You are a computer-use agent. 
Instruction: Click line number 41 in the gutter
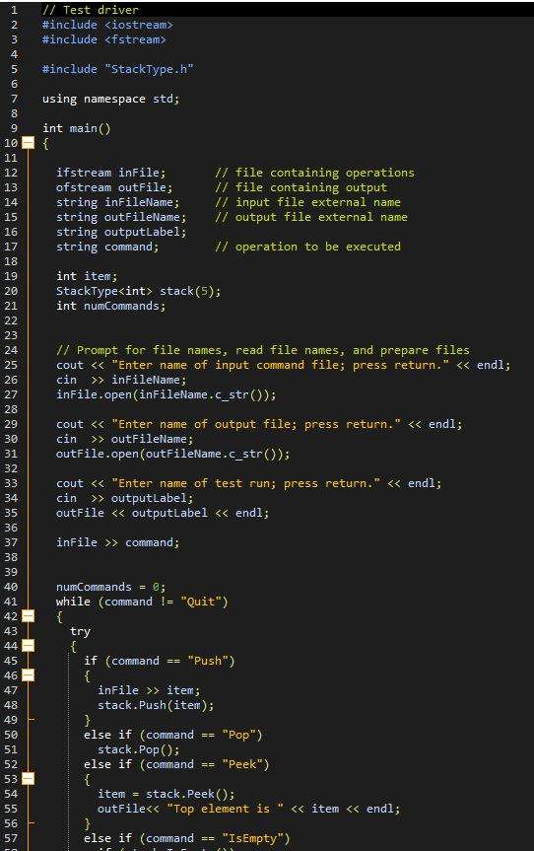(11, 602)
